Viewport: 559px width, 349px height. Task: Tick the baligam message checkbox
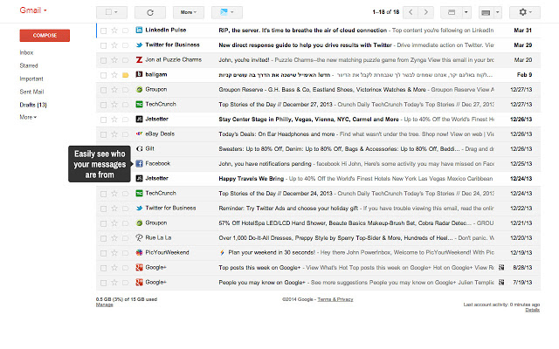103,75
